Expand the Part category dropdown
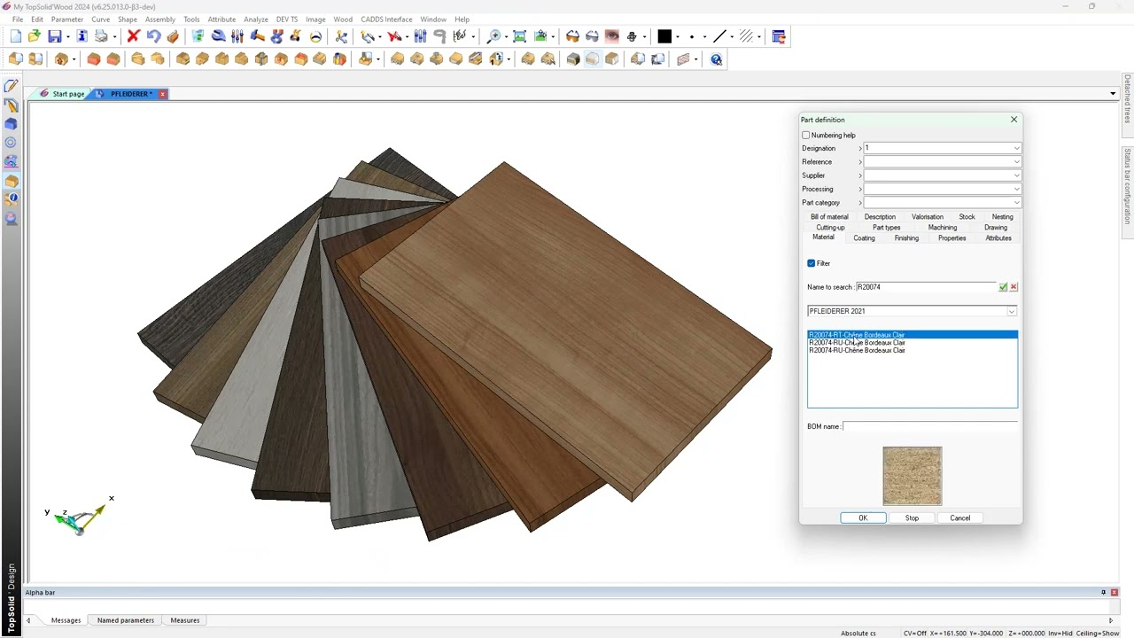 click(x=1016, y=203)
